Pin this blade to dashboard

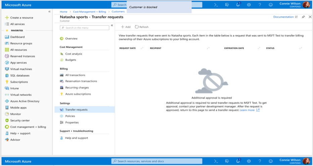pos(303,17)
